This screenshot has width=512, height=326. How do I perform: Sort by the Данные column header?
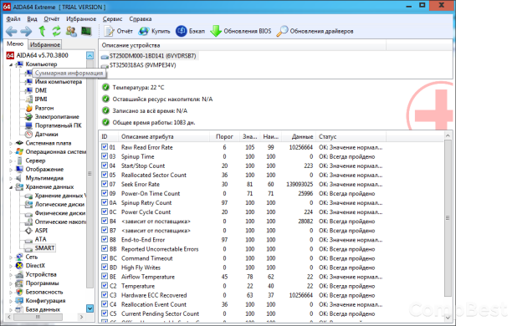pos(300,137)
